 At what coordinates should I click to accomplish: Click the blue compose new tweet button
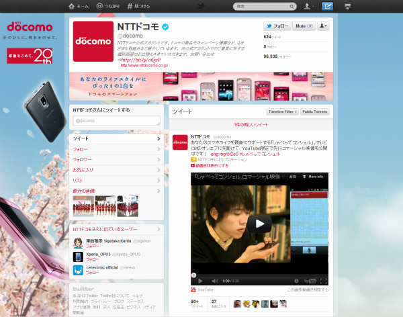(328, 6)
